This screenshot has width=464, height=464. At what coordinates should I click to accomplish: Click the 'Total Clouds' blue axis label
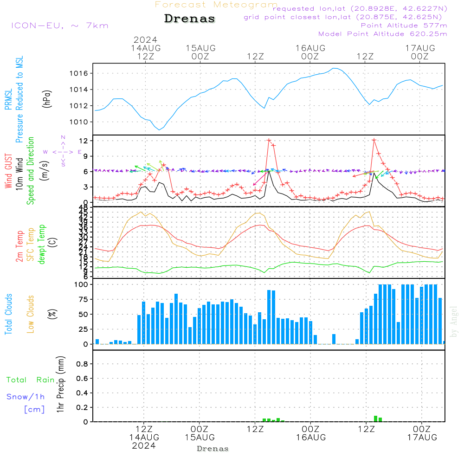[8, 314]
